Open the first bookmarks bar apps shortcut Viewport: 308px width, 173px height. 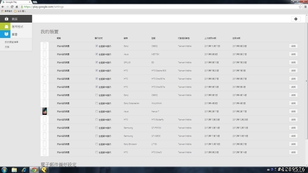tap(7, 11)
